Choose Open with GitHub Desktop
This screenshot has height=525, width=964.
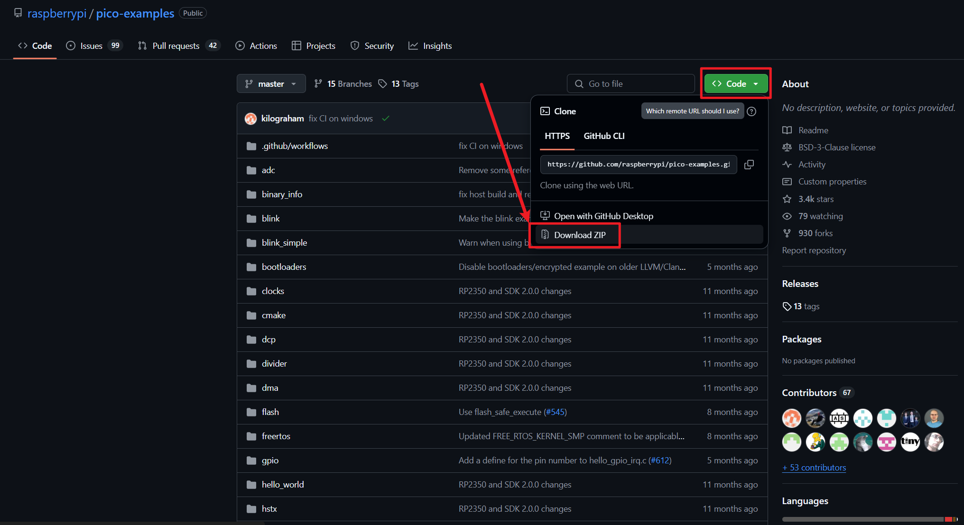click(603, 216)
